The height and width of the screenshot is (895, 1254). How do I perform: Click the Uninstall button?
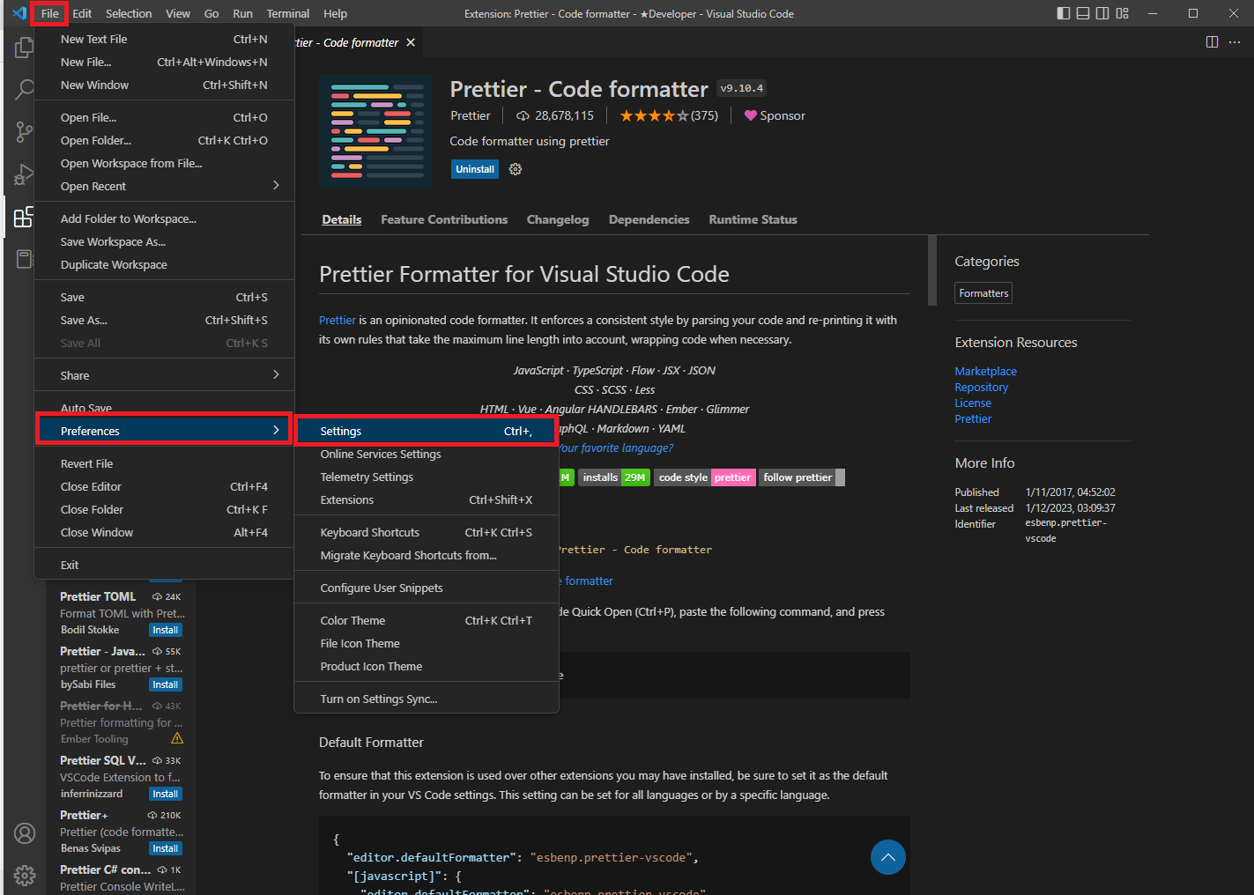pos(475,169)
